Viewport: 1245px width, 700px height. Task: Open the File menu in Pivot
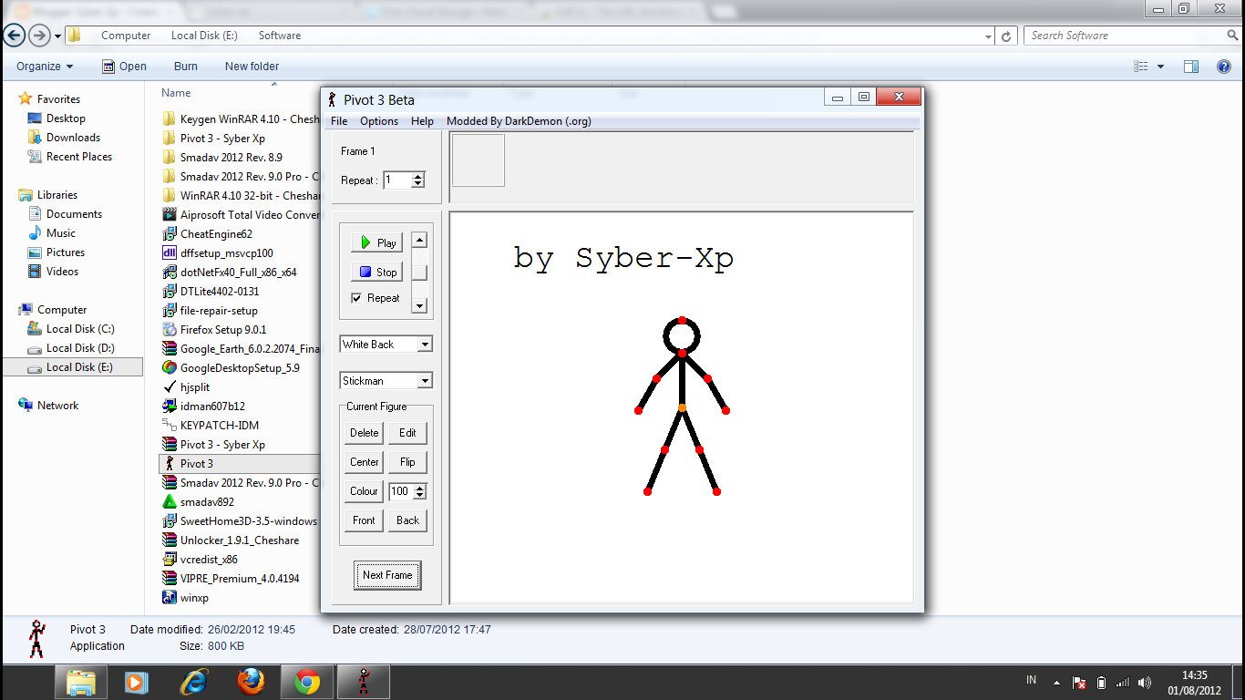(x=339, y=121)
